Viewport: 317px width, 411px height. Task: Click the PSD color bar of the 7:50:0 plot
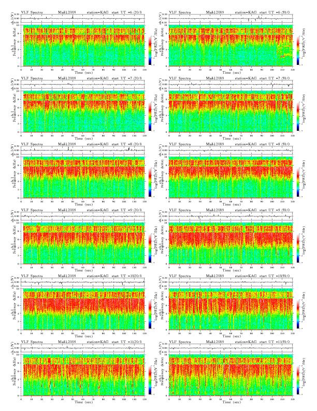[x=298, y=116]
